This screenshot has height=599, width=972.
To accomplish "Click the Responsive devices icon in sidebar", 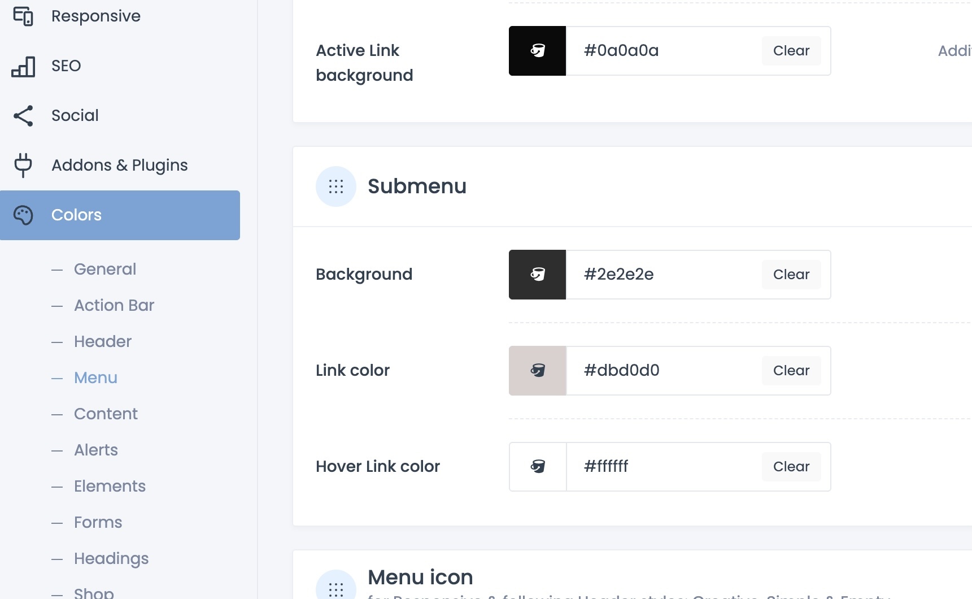I will [23, 16].
